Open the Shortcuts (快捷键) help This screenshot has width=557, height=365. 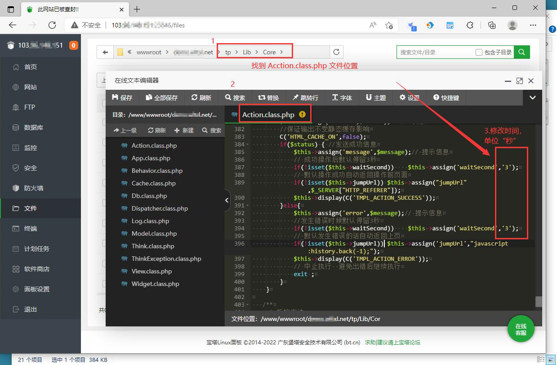click(x=446, y=97)
